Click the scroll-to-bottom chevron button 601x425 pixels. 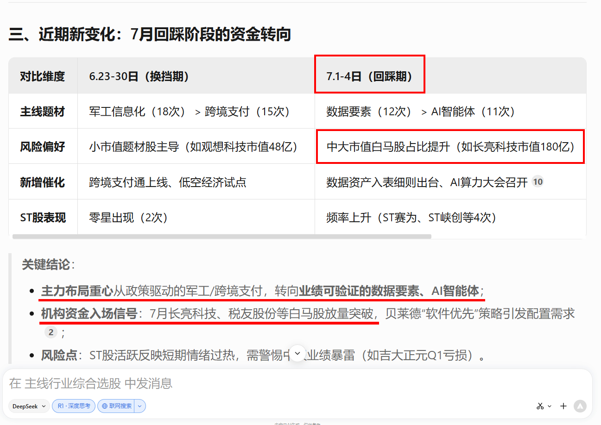[x=297, y=353]
